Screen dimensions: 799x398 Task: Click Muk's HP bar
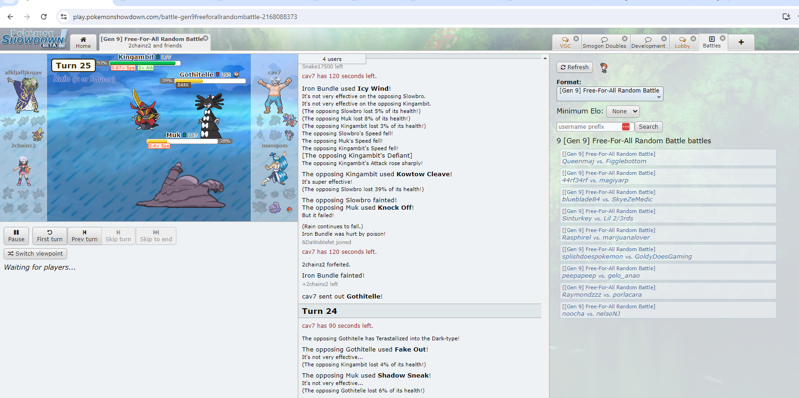click(x=182, y=141)
